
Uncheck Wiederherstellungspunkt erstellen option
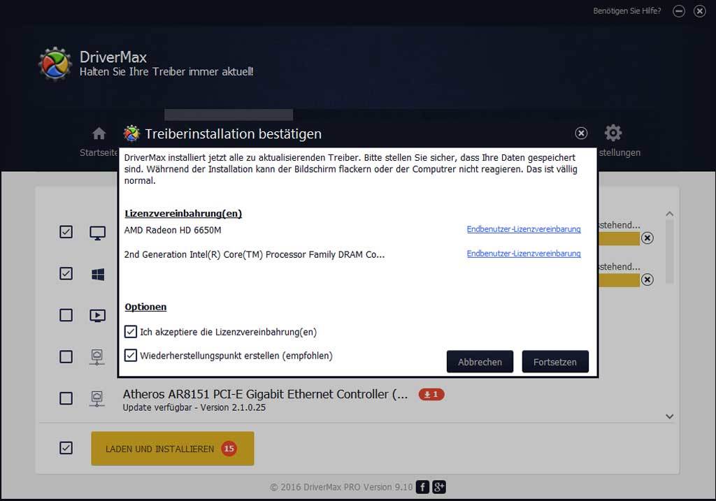click(x=131, y=355)
